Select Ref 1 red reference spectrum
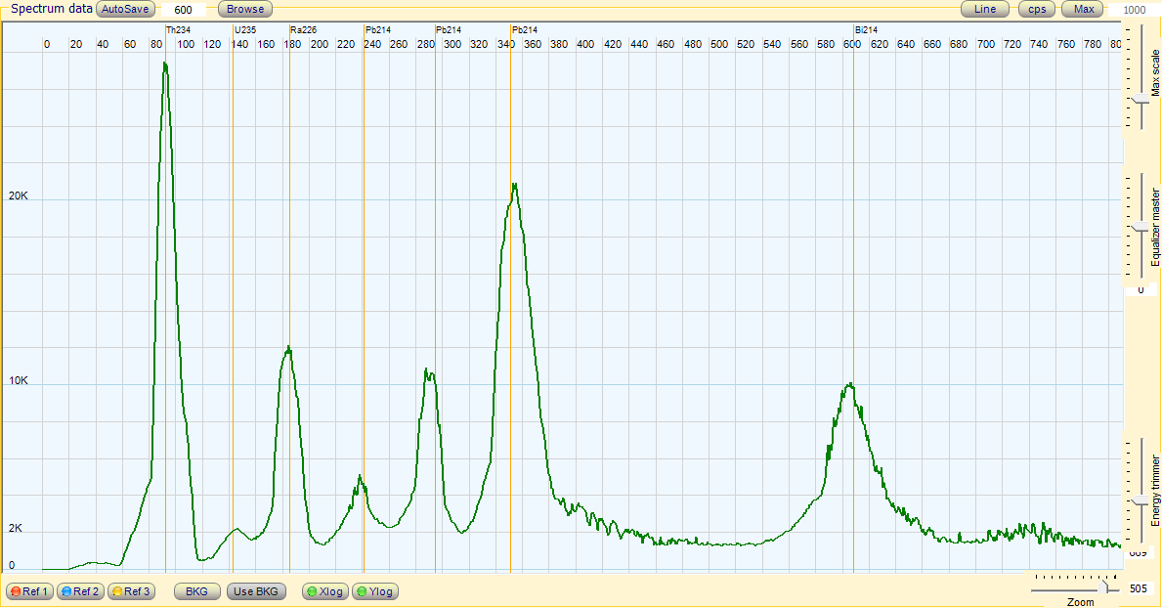The width and height of the screenshot is (1162, 608). click(30, 591)
